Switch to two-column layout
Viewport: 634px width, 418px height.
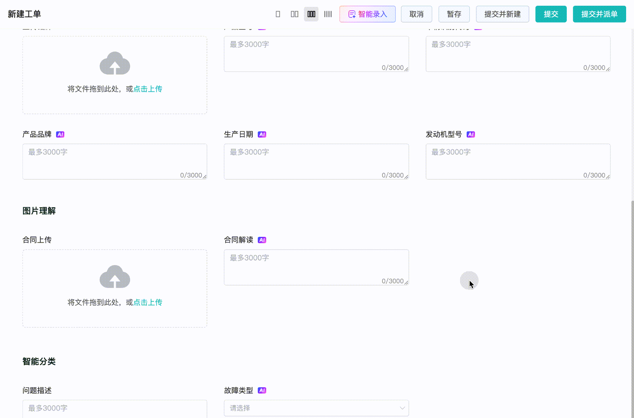294,14
